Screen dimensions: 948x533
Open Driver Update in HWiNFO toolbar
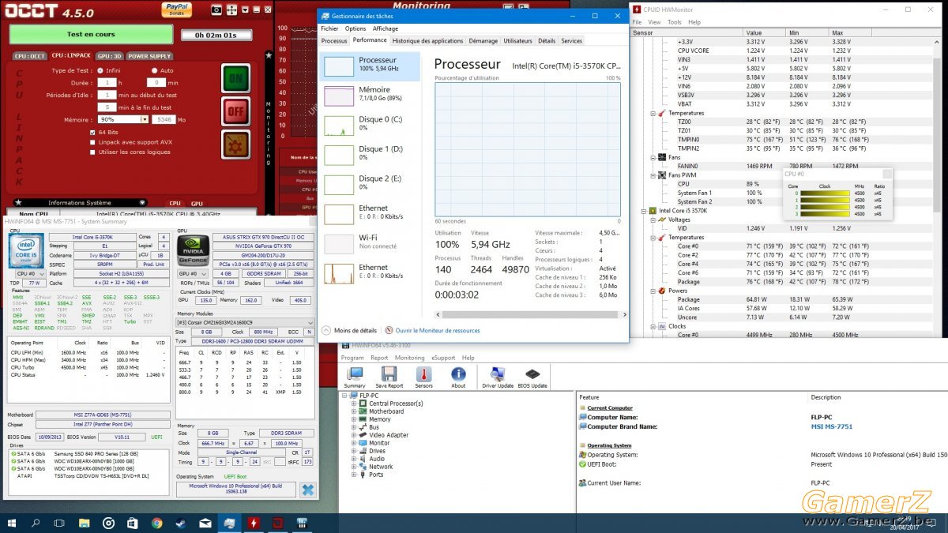(x=497, y=377)
